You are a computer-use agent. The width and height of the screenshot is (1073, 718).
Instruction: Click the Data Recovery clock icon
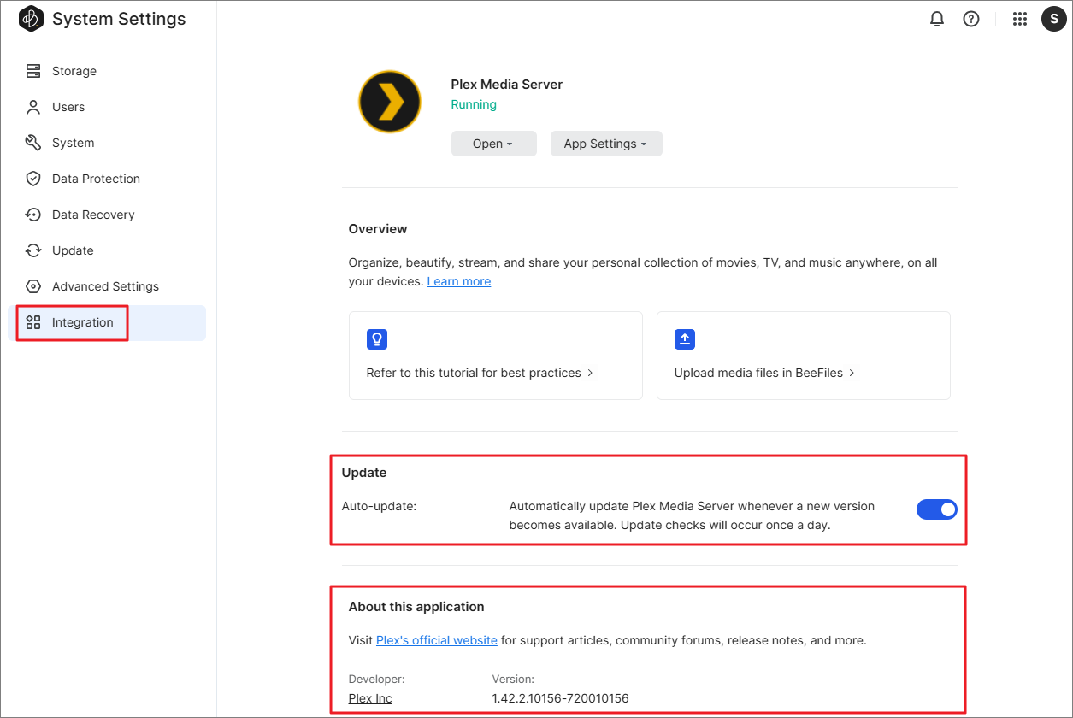[33, 215]
